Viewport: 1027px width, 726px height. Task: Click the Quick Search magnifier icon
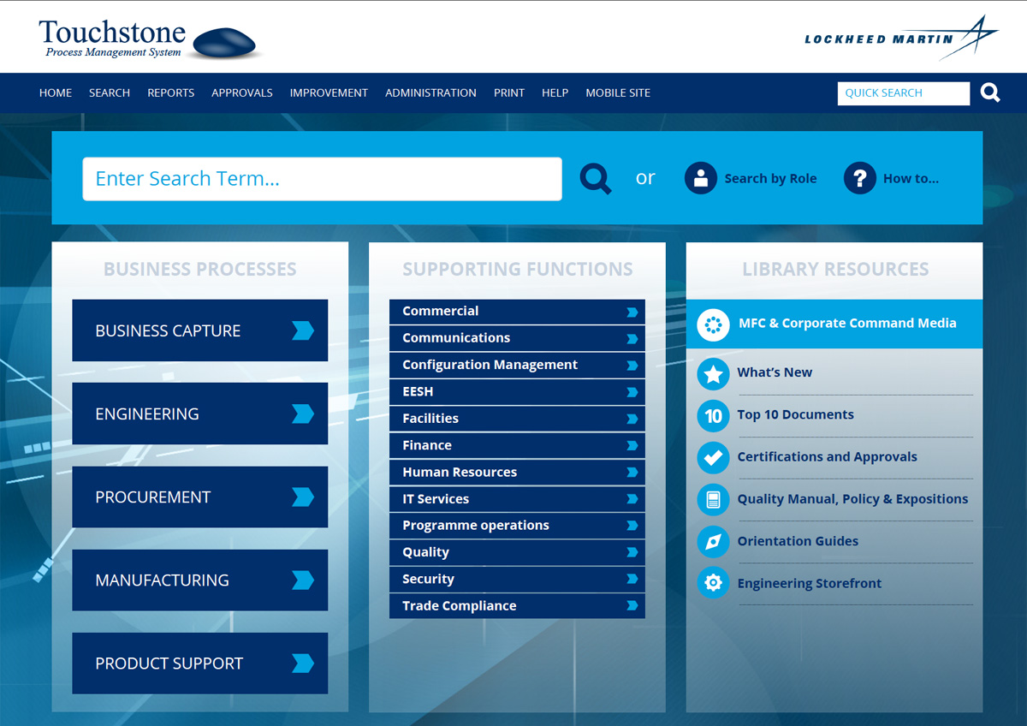pyautogui.click(x=989, y=92)
